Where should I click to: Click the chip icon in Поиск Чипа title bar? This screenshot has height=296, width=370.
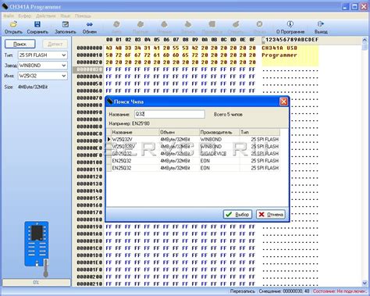[x=110, y=102]
